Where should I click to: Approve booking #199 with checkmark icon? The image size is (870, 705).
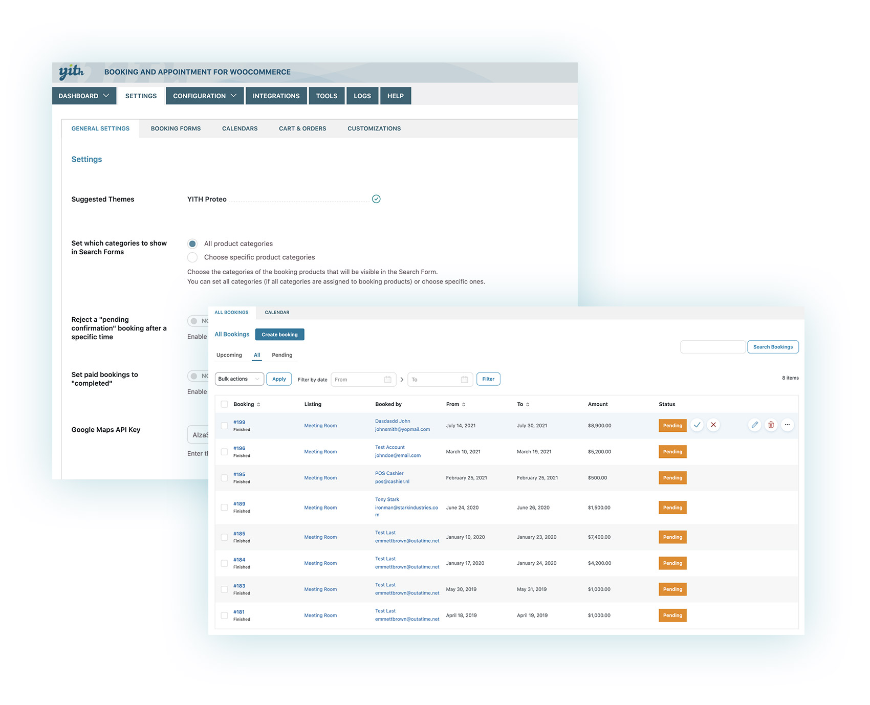[x=697, y=425]
